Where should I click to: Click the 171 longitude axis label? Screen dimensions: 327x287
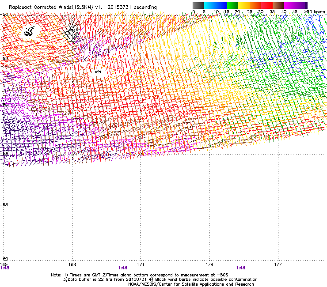click(x=141, y=264)
